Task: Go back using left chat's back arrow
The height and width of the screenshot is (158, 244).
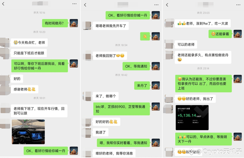Action: pyautogui.click(x=3, y=4)
